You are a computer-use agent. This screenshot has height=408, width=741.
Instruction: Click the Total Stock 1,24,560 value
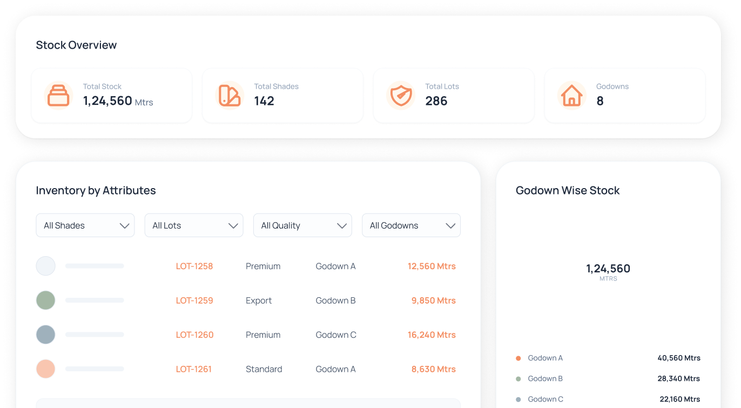click(107, 101)
